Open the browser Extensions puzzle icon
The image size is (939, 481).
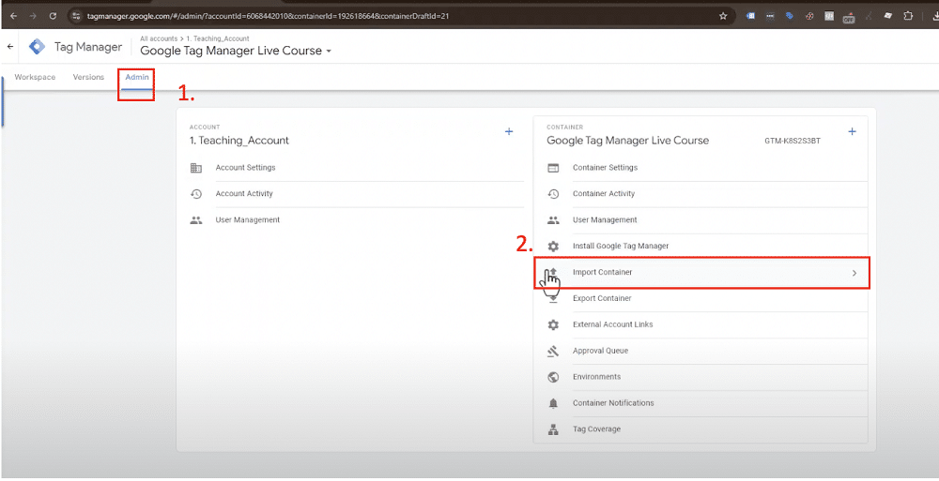click(x=909, y=16)
